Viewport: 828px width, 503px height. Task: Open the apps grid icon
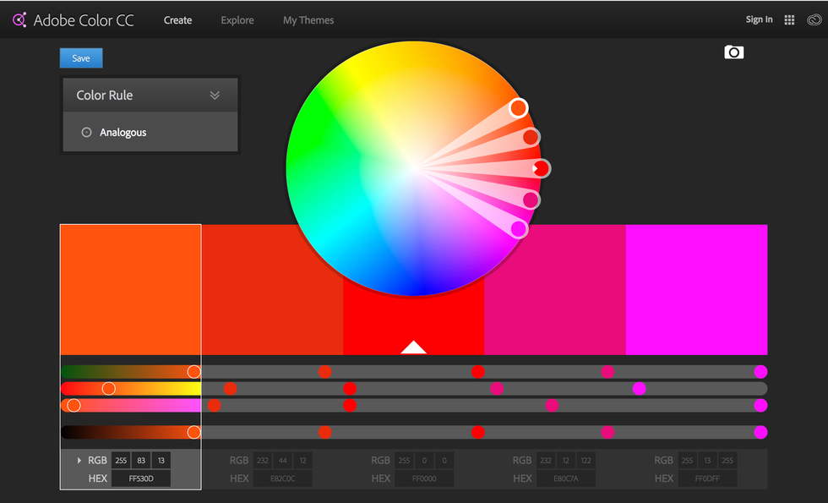point(789,20)
